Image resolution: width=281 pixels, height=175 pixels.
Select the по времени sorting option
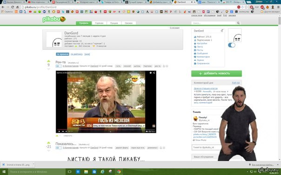[62, 54]
